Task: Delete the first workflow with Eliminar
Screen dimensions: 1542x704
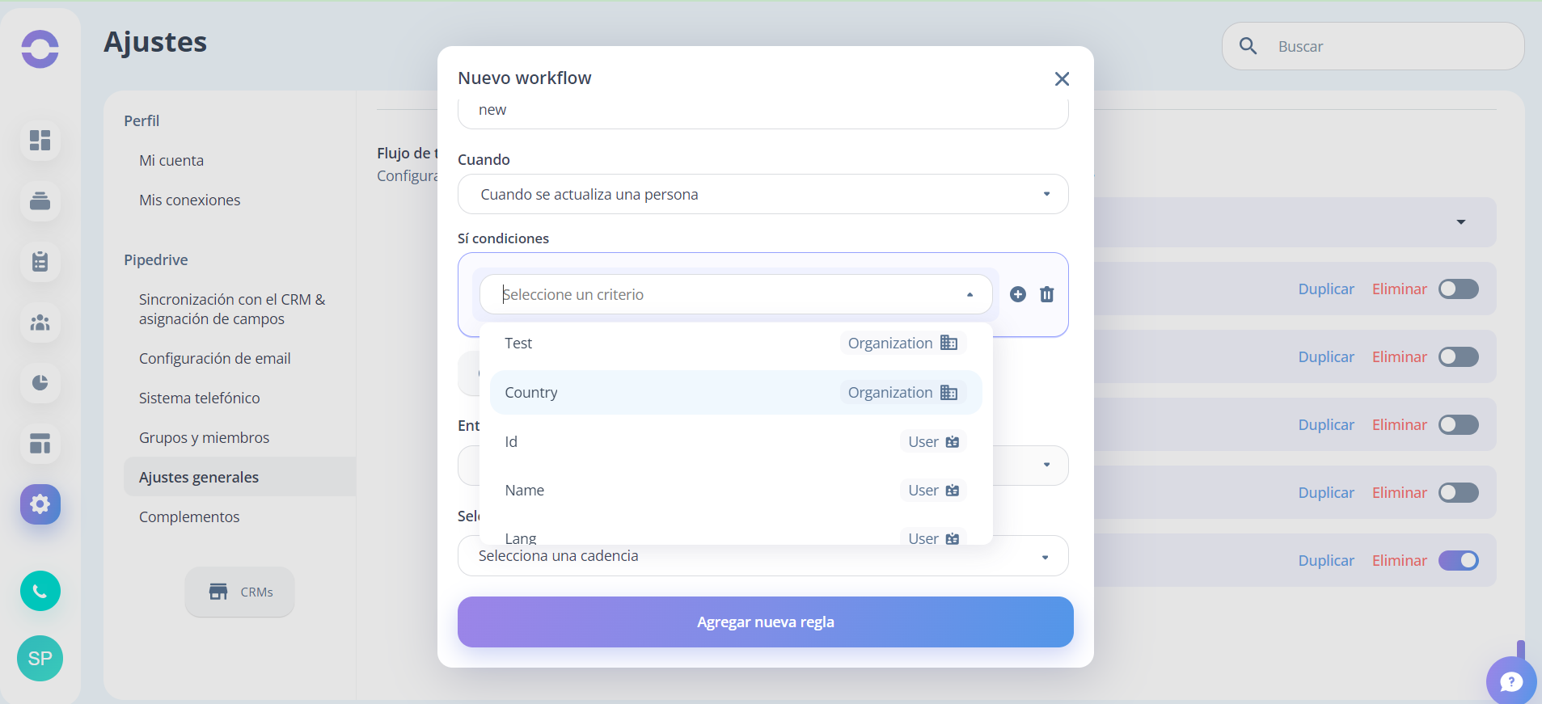Action: [x=1399, y=289]
